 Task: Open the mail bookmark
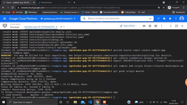tap(141, 12)
